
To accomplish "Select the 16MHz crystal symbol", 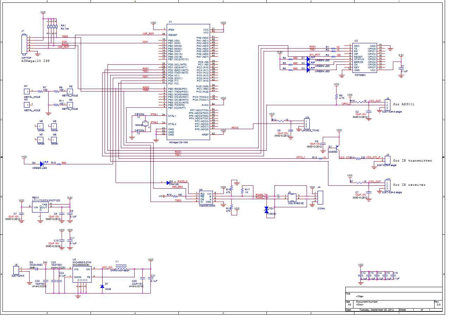I will tap(145, 124).
